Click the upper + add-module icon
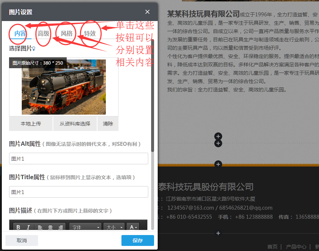Viewport: 319px width, 251px height. [x=218, y=136]
